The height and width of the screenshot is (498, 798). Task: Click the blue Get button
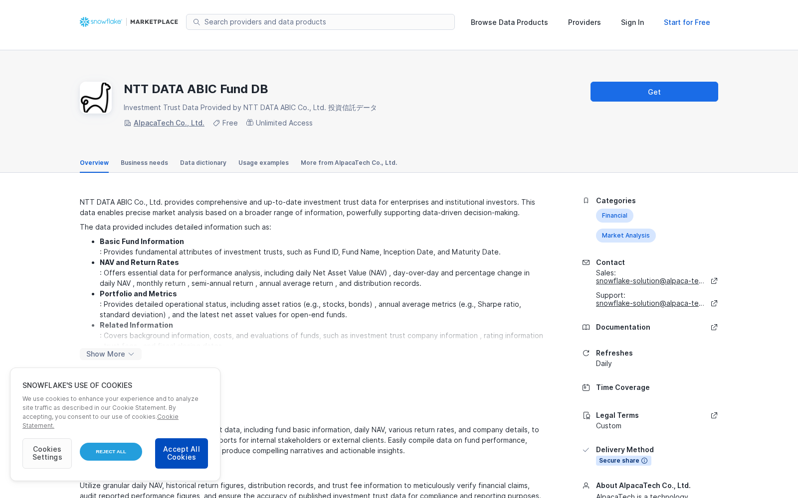click(654, 92)
